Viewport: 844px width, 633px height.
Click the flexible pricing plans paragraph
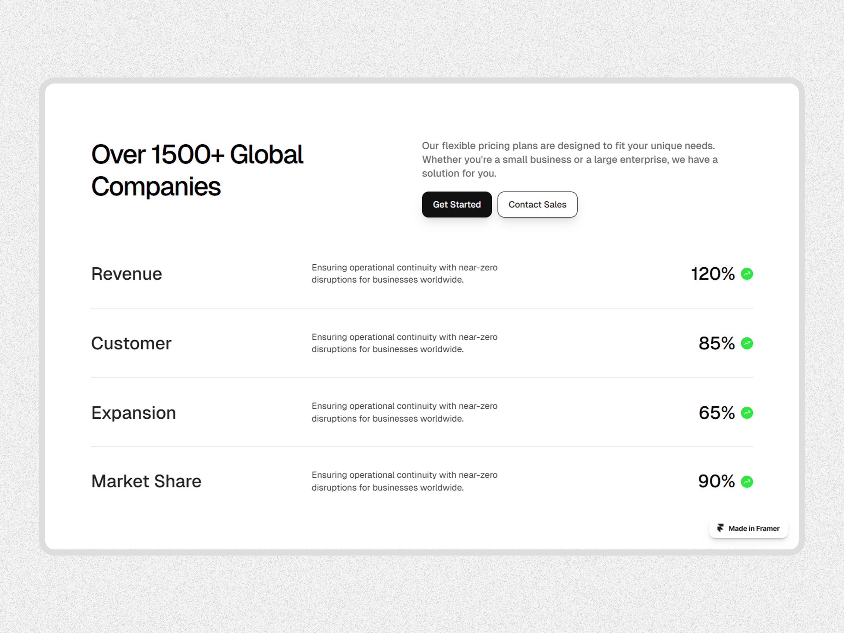(x=569, y=159)
